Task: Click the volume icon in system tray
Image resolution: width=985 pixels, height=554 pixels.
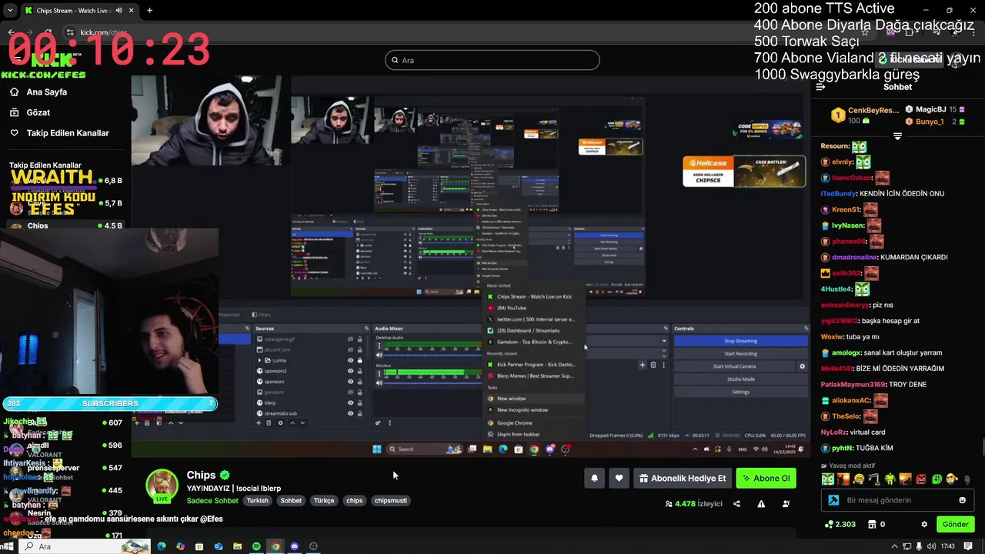Action: 932,546
